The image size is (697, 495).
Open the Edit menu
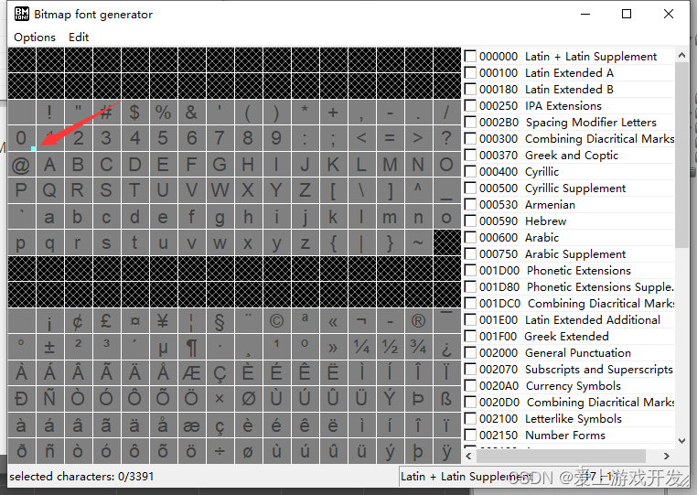click(79, 38)
